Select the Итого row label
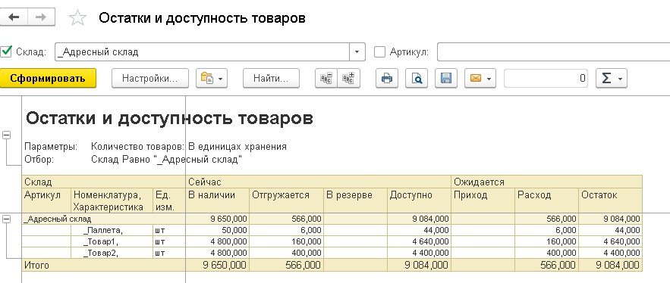This screenshot has width=670, height=283. tap(103, 265)
